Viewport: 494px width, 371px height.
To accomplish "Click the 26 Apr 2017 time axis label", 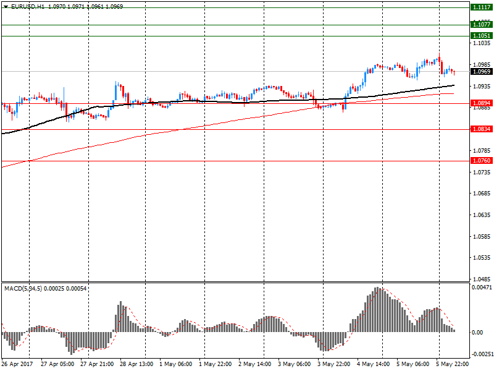I will point(17,364).
